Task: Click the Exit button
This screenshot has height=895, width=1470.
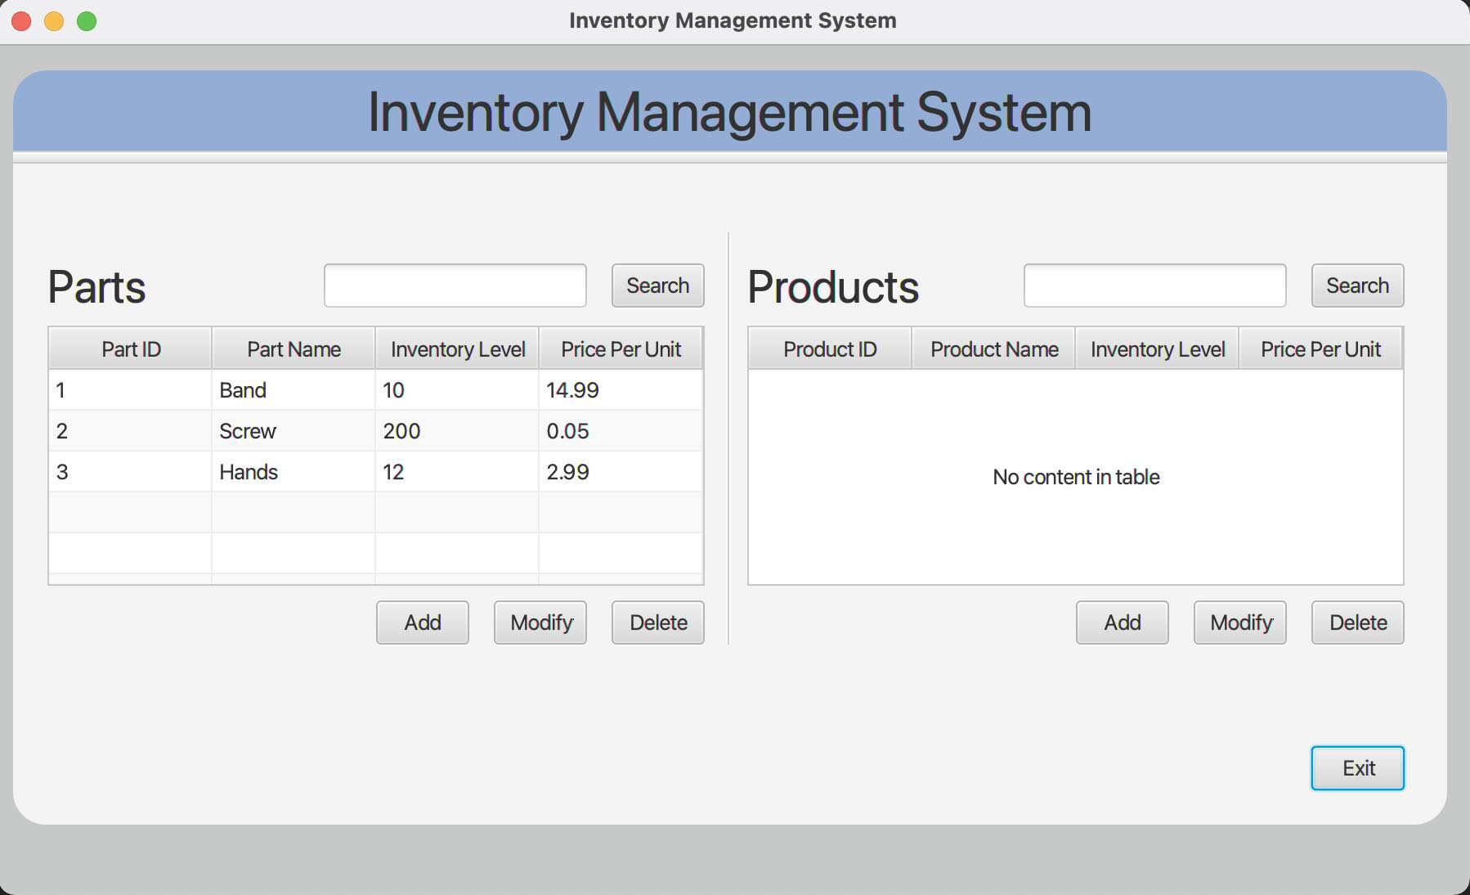Action: coord(1357,767)
